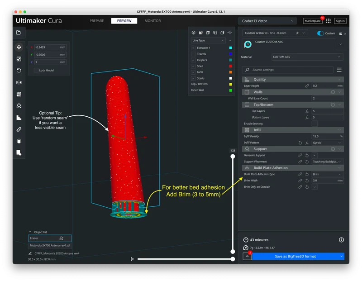Viewport: 362px width, 281px height.
Task: Reset Brim Width with revert arrow
Action: pyautogui.click(x=307, y=181)
